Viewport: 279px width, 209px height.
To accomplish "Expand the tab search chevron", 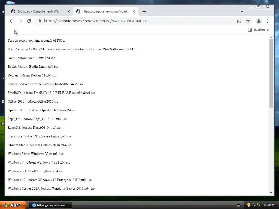I will [x=242, y=11].
